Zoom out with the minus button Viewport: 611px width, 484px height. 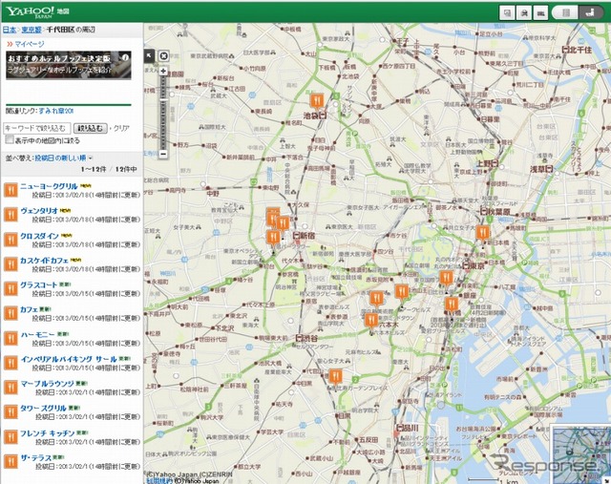click(x=163, y=154)
